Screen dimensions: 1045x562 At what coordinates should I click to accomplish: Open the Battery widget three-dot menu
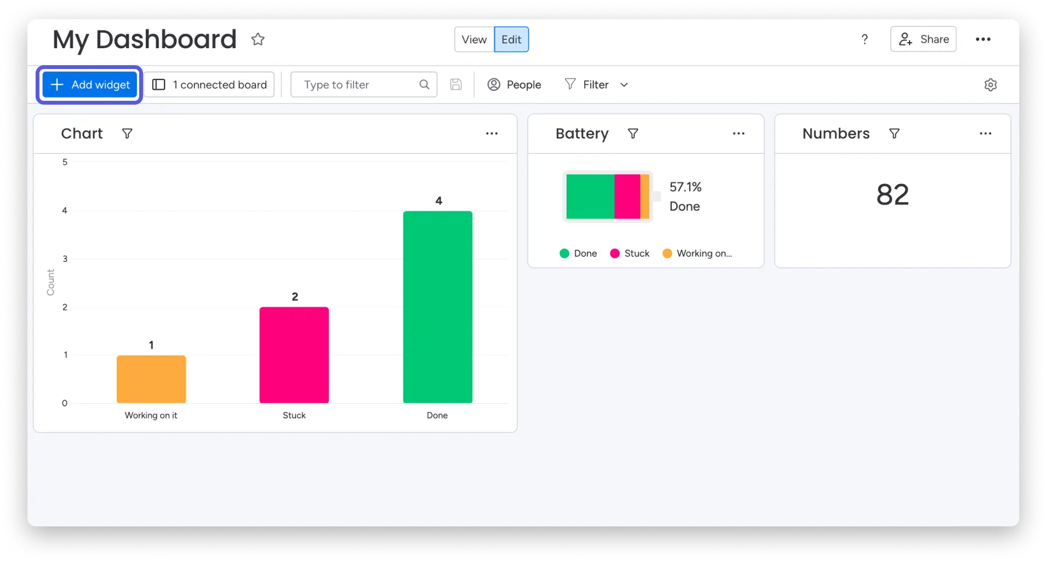739,134
